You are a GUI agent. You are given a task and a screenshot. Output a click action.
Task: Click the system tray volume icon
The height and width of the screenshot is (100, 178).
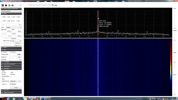pyautogui.click(x=168, y=99)
